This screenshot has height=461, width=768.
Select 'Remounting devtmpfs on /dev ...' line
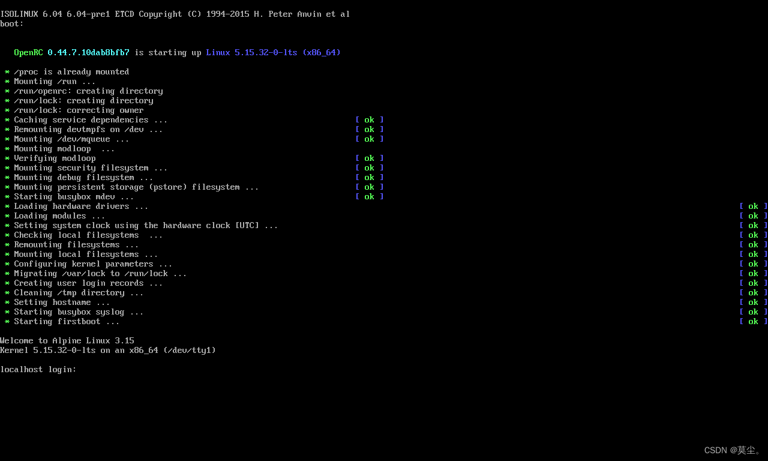(x=84, y=129)
